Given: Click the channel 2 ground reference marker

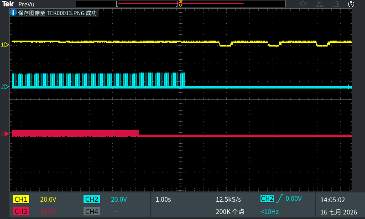Looking at the screenshot, I should [5, 87].
